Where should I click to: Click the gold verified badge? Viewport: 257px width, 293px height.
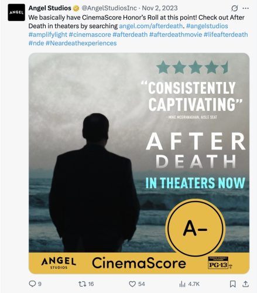pyautogui.click(x=76, y=8)
